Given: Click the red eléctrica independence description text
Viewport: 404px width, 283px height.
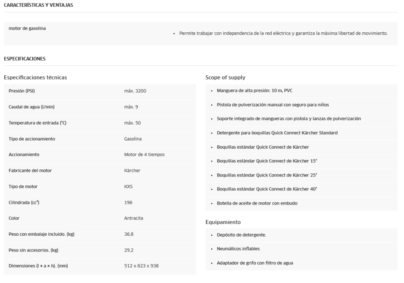Looking at the screenshot, I should pyautogui.click(x=283, y=34).
